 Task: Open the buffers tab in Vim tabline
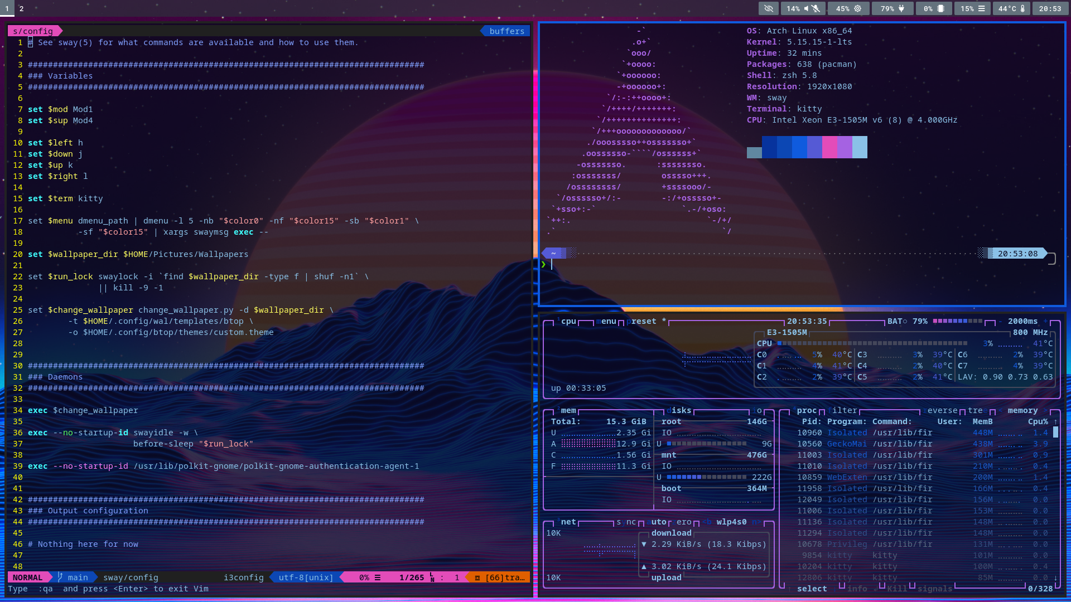(506, 31)
